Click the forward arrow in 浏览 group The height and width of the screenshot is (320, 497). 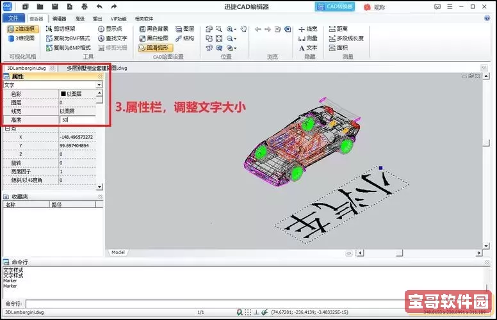[268, 29]
